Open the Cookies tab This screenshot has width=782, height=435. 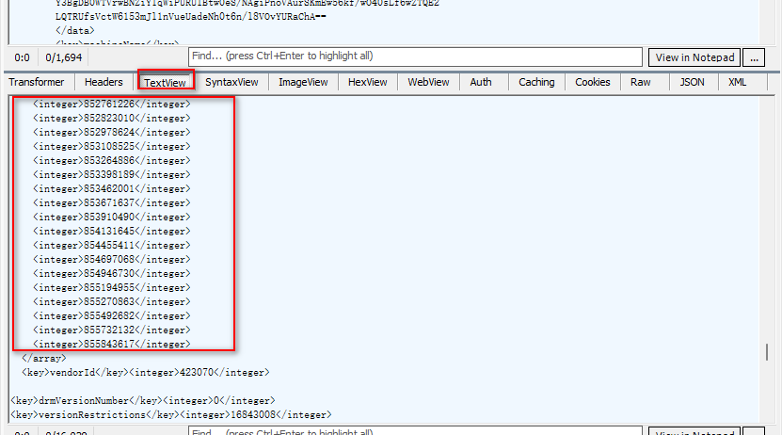(x=593, y=82)
